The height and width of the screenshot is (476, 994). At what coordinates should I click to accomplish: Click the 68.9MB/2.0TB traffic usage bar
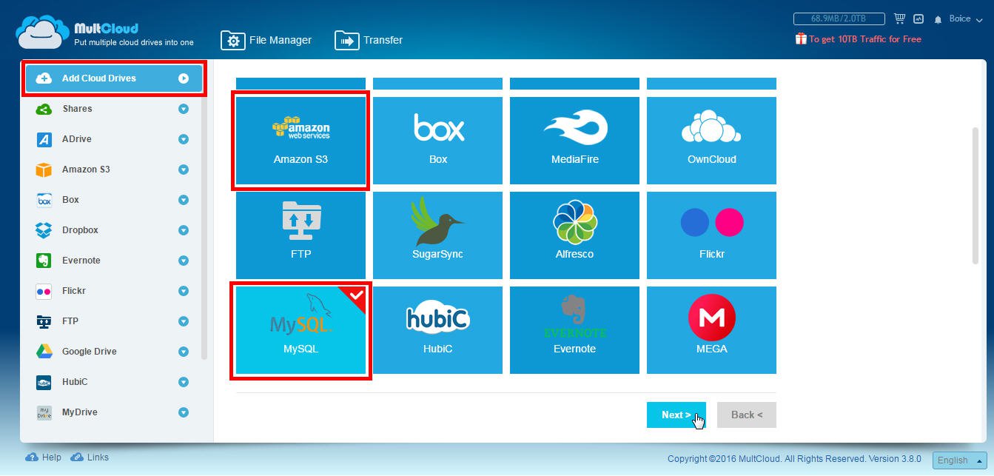point(839,19)
